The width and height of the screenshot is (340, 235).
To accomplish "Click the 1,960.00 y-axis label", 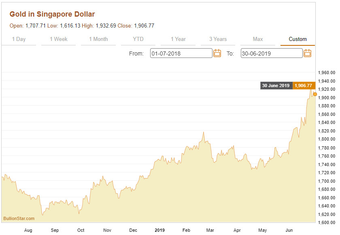I will pos(326,73).
